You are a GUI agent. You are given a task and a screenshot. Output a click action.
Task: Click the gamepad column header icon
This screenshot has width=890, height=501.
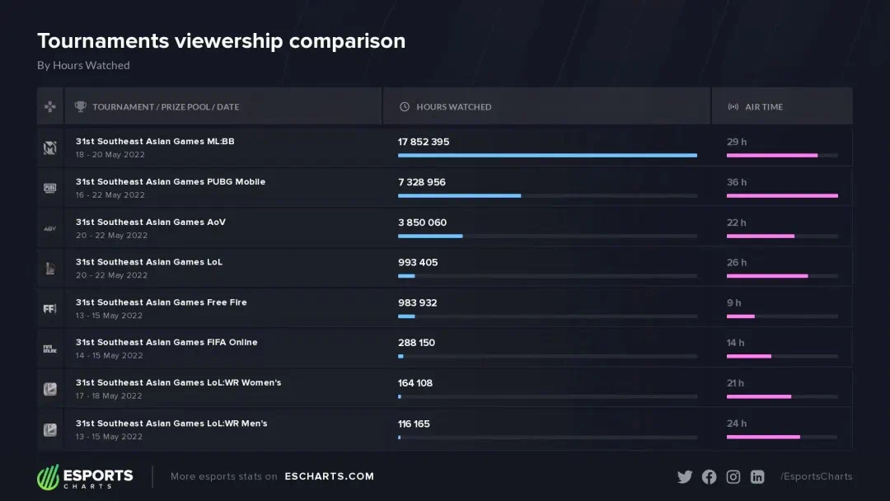50,106
